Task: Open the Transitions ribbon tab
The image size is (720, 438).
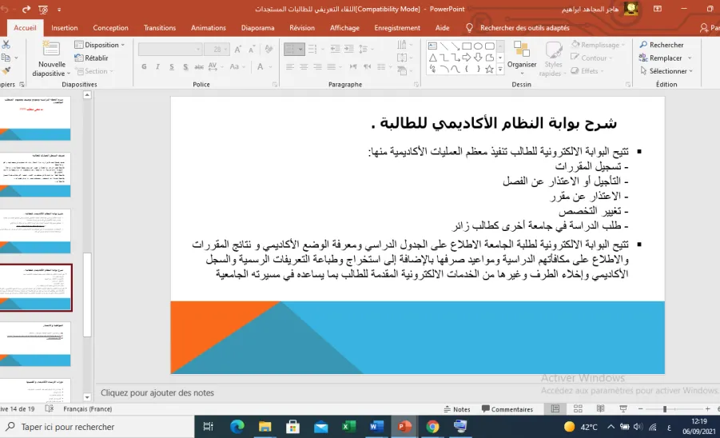Action: 159,27
